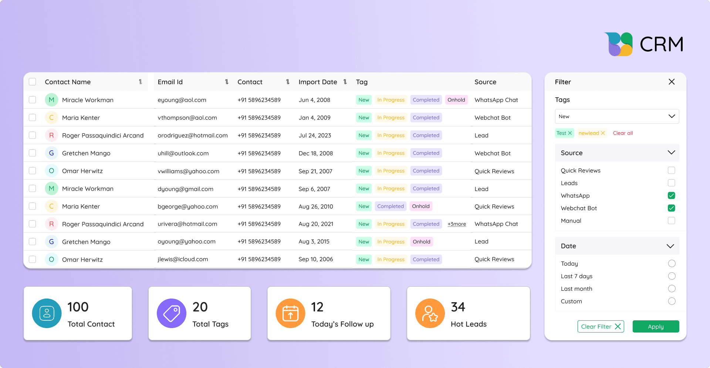Remove the newlead filter chip

click(x=602, y=133)
